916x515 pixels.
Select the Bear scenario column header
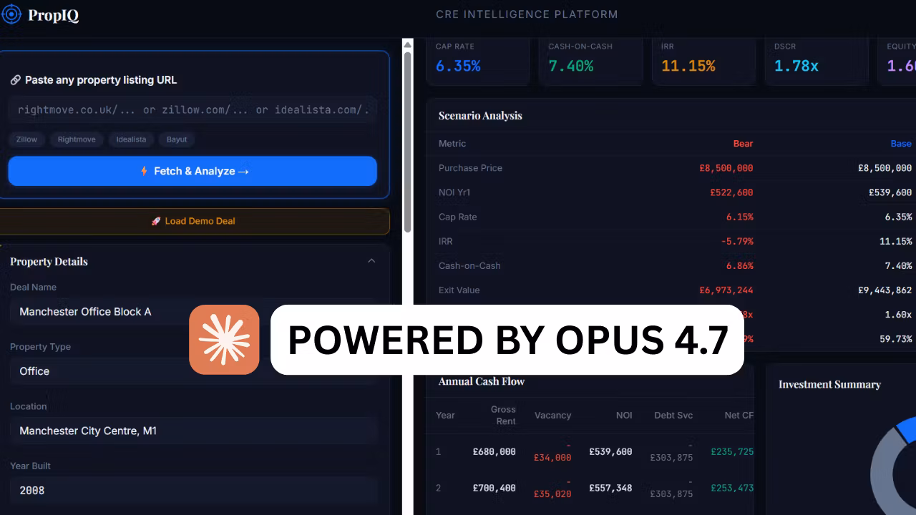(742, 143)
